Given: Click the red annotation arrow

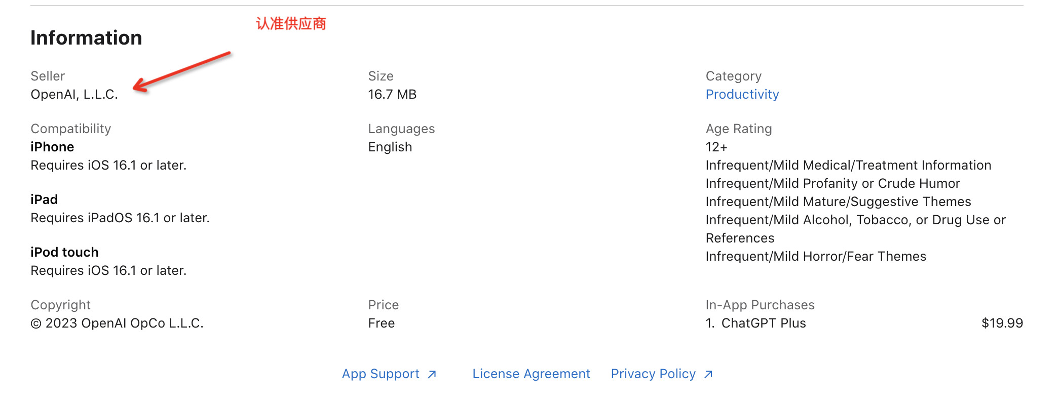Looking at the screenshot, I should (182, 72).
